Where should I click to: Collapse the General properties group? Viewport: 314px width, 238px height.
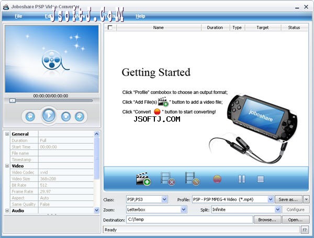click(7, 134)
